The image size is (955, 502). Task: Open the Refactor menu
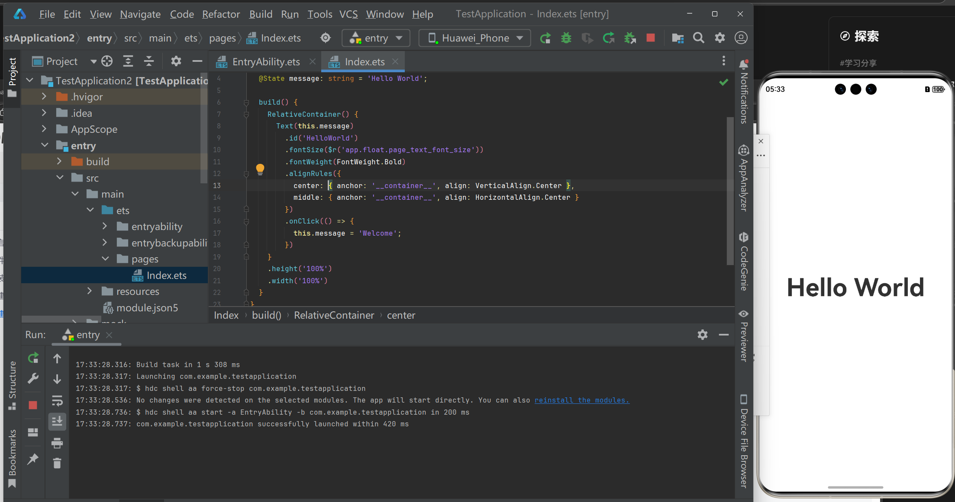pyautogui.click(x=221, y=14)
